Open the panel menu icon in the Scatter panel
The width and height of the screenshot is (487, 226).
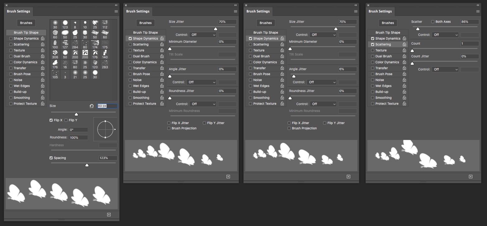478,12
